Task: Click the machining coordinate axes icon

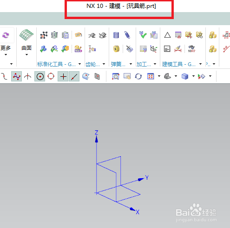Action: [154, 49]
